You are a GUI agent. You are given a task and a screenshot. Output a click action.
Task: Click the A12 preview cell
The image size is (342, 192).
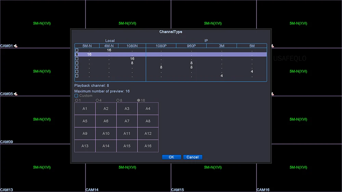pos(148,133)
